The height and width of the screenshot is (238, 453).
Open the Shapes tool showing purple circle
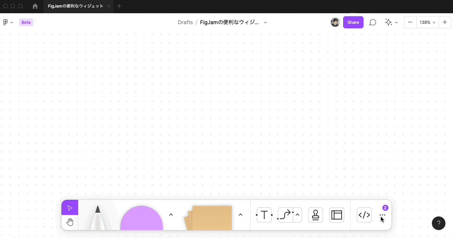(x=141, y=219)
